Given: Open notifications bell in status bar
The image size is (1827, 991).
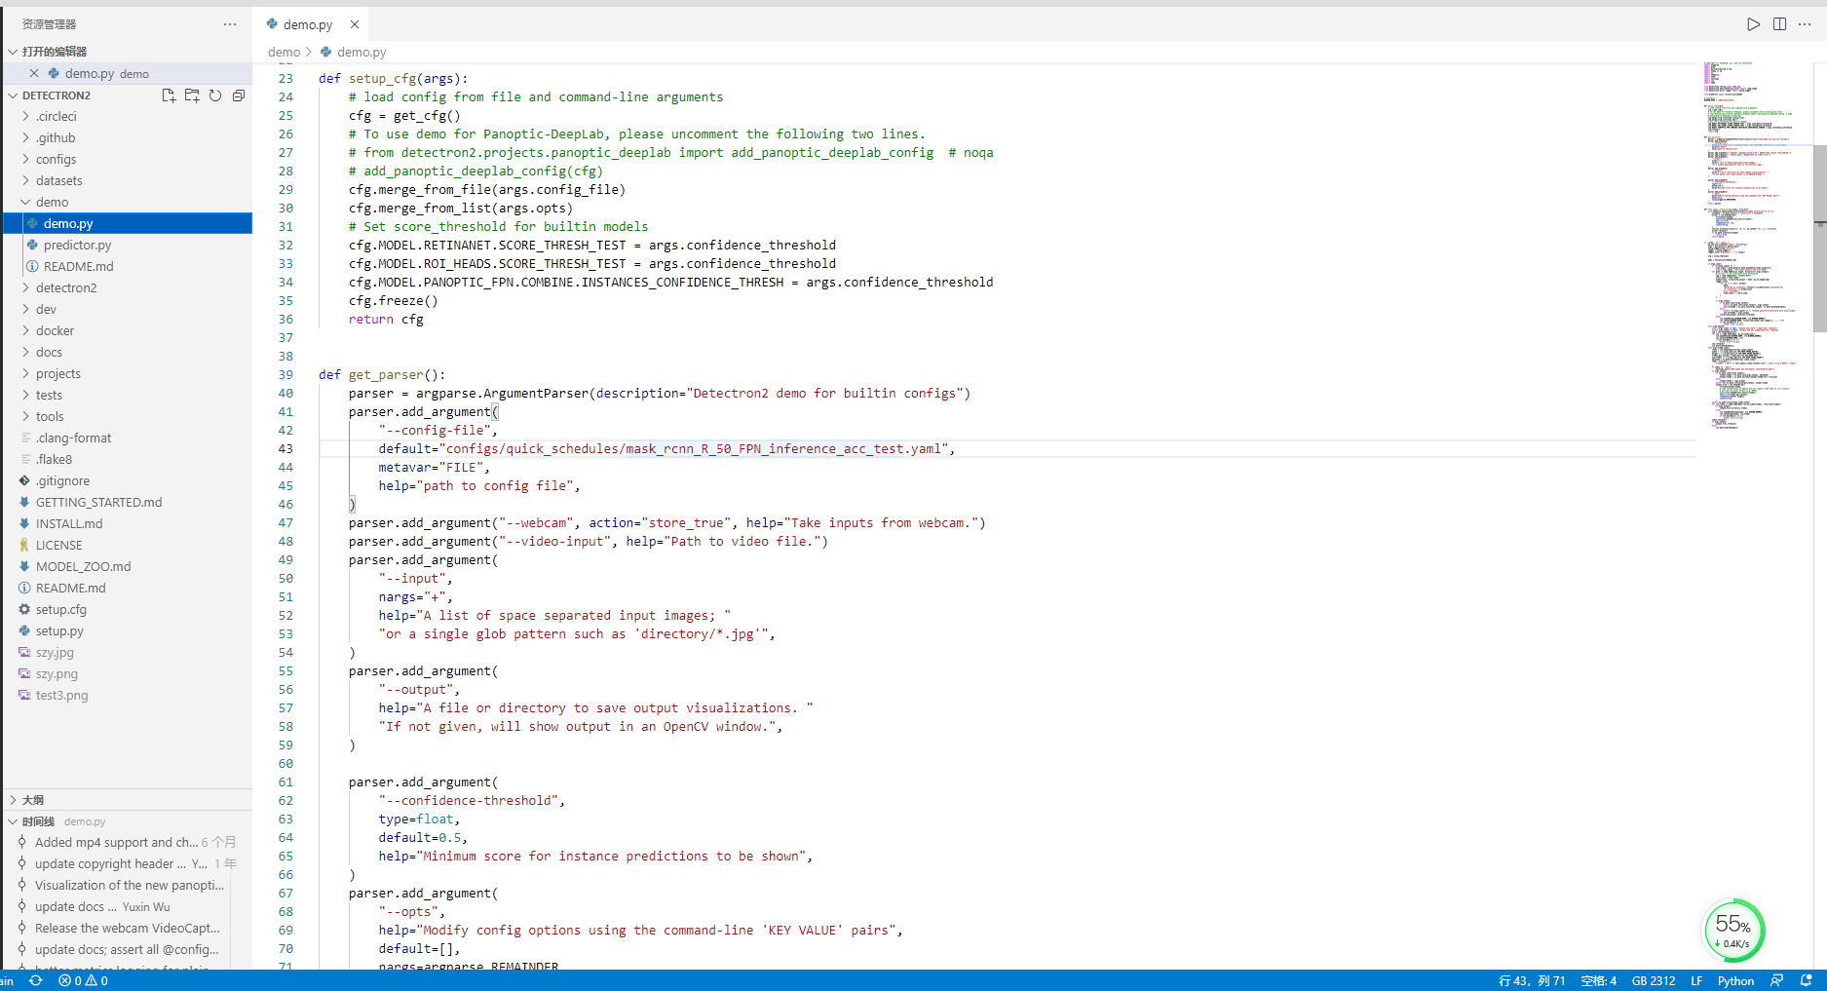Looking at the screenshot, I should [1806, 980].
